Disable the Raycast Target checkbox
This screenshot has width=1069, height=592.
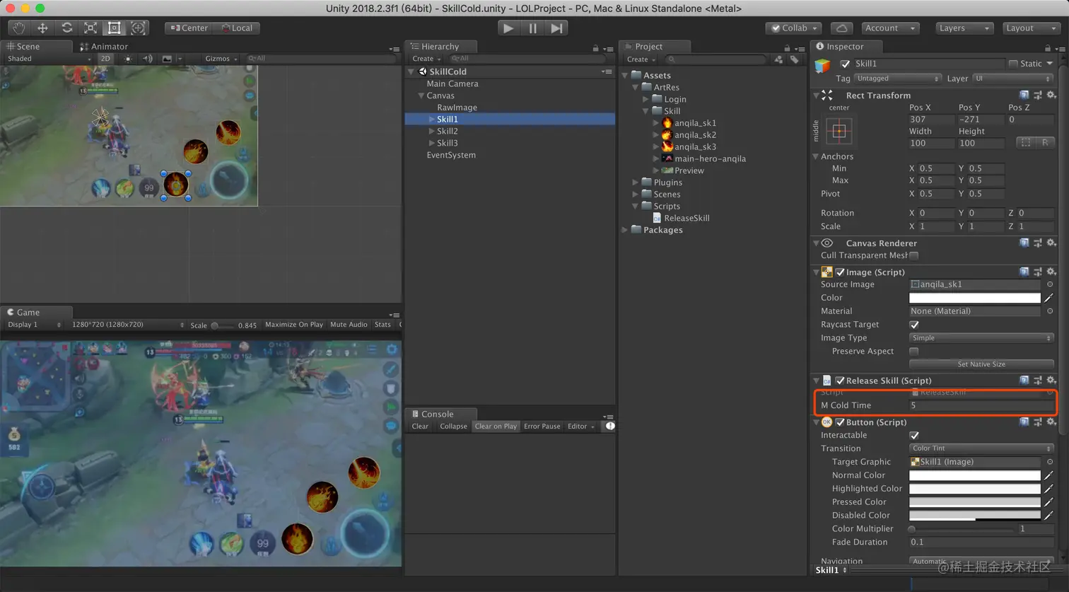(x=914, y=325)
